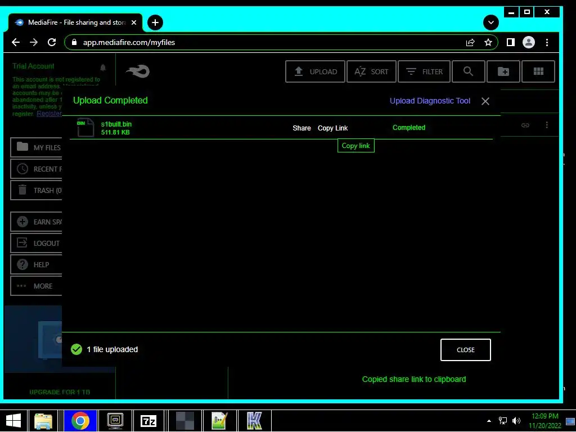The height and width of the screenshot is (432, 576).
Task: Open File Explorer from the taskbar
Action: (x=43, y=421)
